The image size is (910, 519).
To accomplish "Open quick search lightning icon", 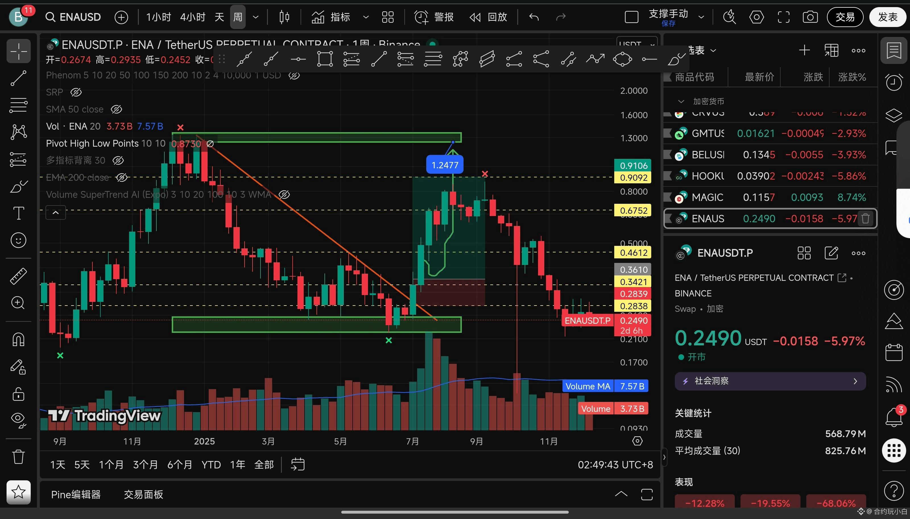I will tap(730, 17).
